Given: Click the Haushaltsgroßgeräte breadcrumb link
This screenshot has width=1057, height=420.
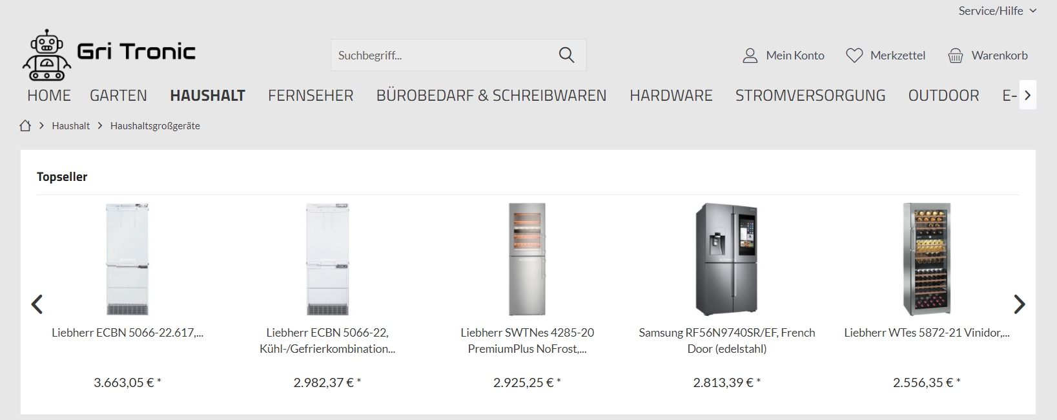Looking at the screenshot, I should tap(155, 126).
